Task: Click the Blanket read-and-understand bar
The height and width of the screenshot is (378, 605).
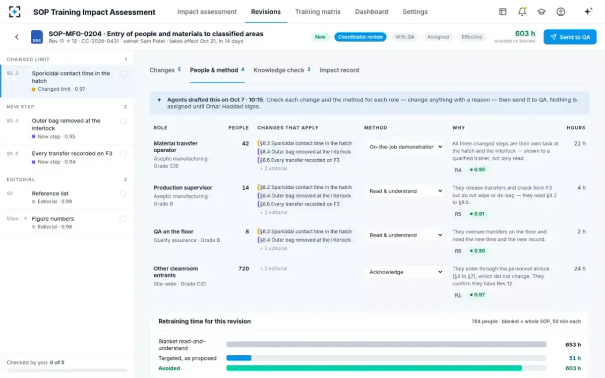Action: [386, 345]
